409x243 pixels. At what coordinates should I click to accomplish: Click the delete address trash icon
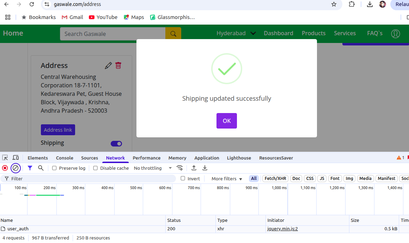(x=118, y=66)
